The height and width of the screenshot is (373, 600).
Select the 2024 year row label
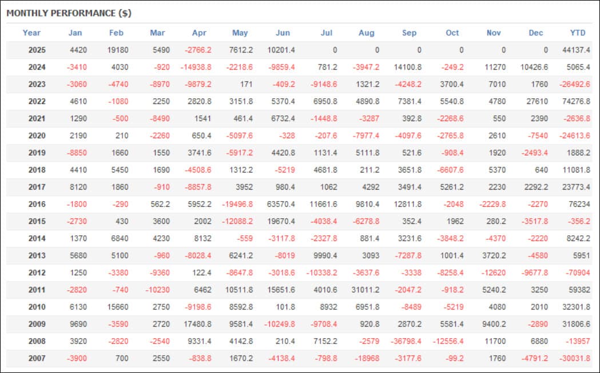pos(37,67)
